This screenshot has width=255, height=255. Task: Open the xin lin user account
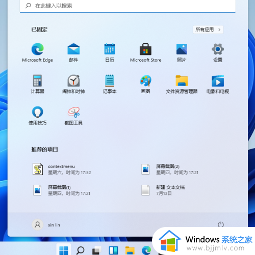point(46,225)
